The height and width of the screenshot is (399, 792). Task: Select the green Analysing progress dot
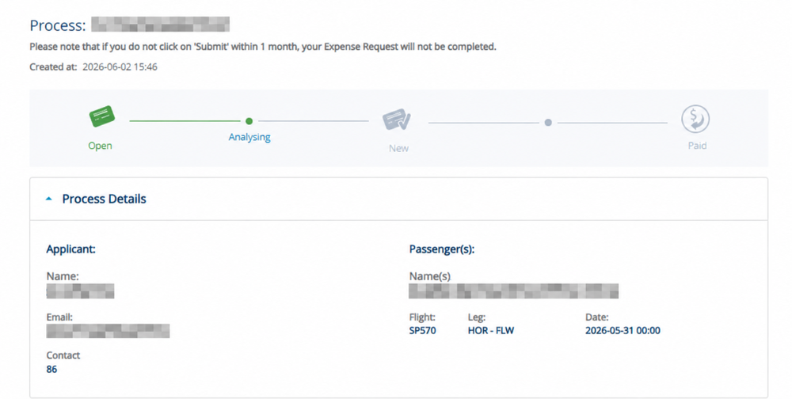click(x=249, y=121)
